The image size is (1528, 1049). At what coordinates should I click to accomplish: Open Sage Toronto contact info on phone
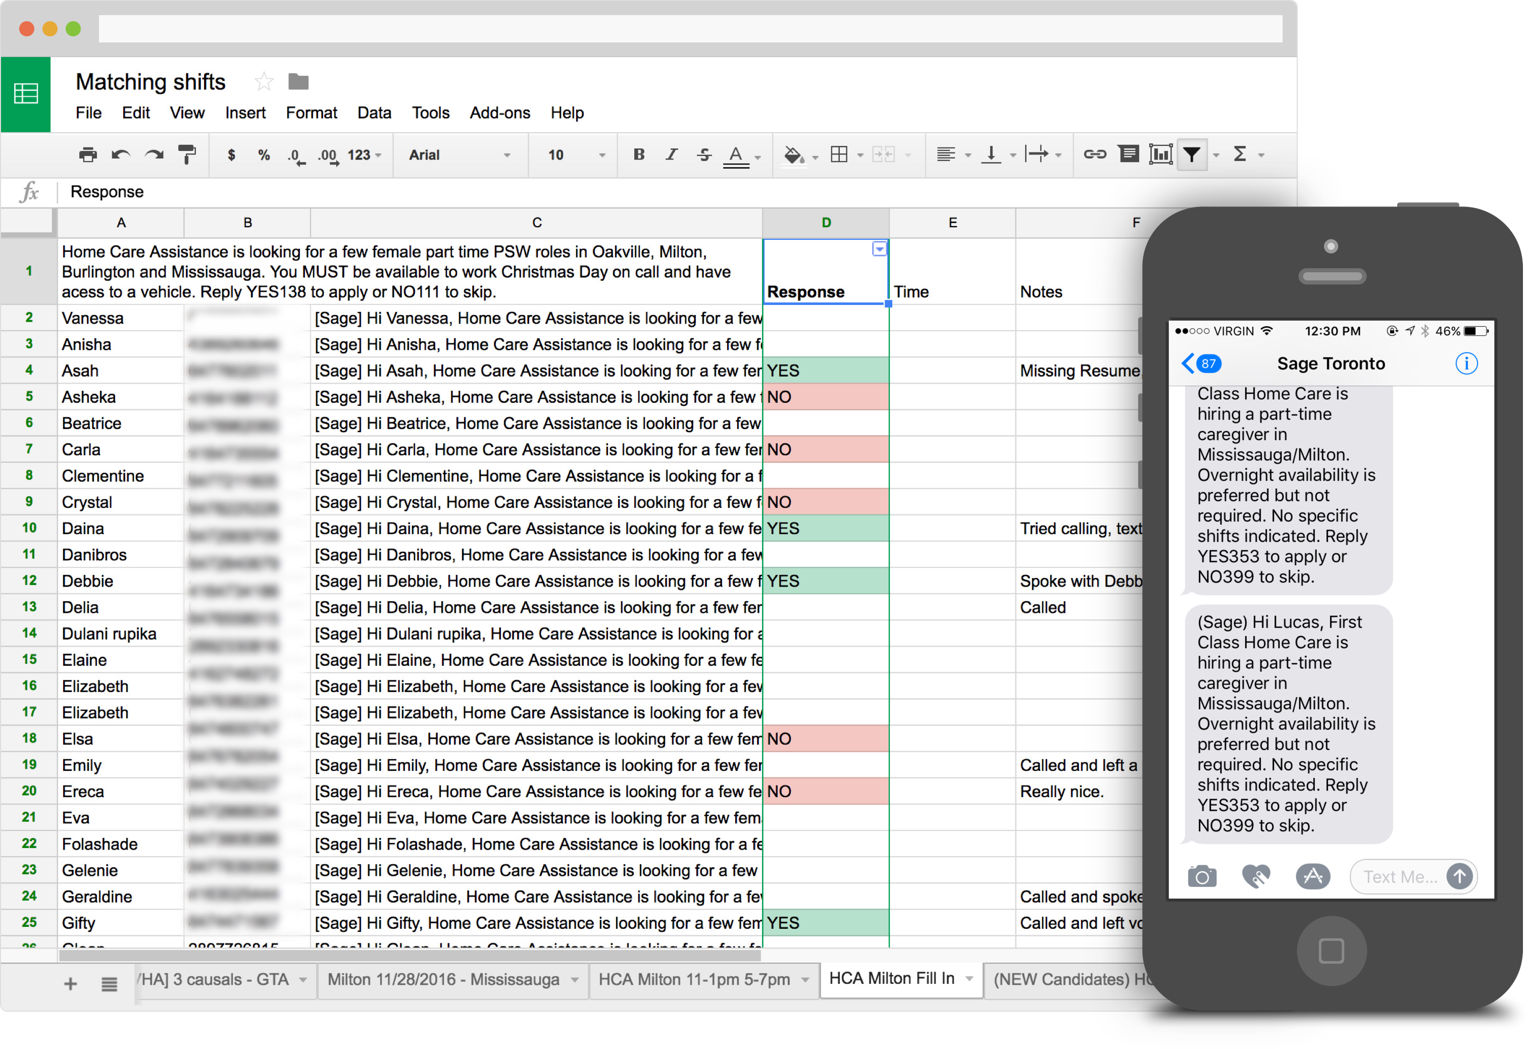pos(1466,363)
